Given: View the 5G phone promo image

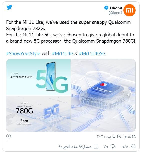Looking at the screenshot, I should coord(38,77).
